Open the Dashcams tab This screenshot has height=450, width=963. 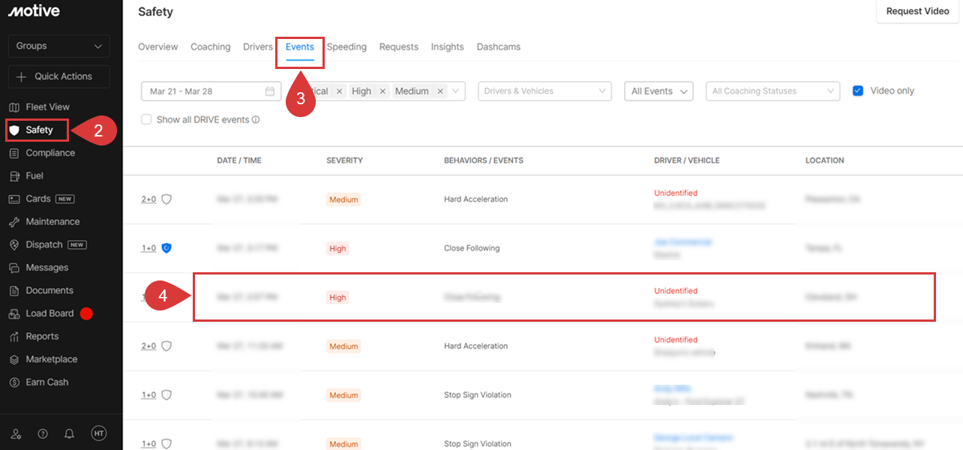click(498, 47)
